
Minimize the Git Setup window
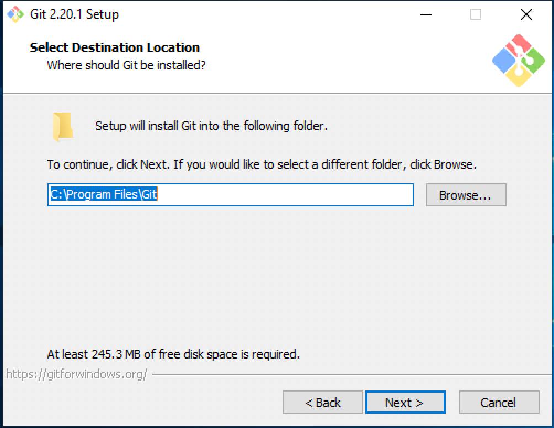(425, 15)
